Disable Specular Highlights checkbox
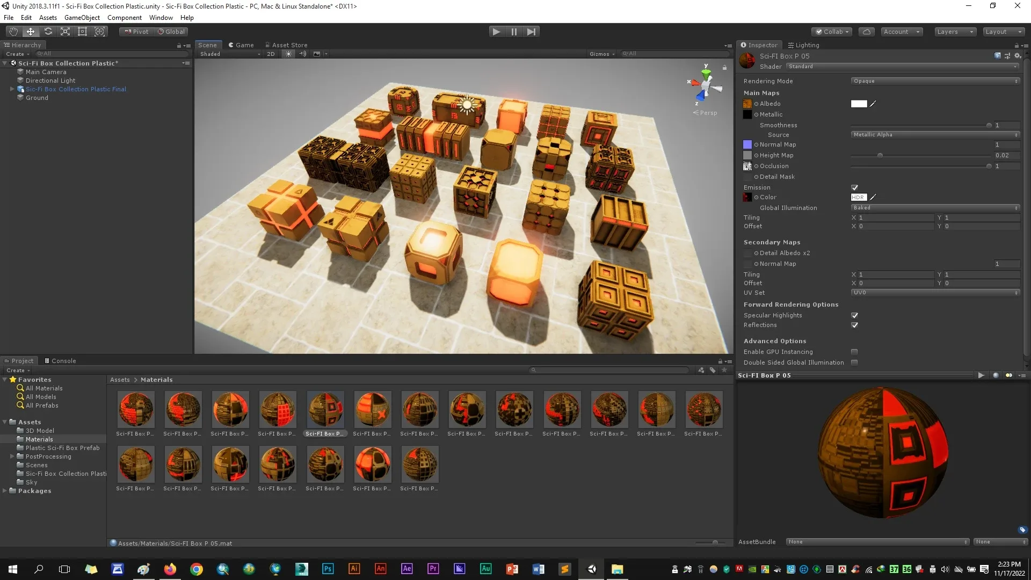Viewport: 1031px width, 580px height. [854, 315]
